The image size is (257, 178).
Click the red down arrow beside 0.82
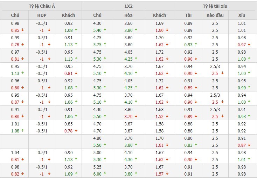point(23,174)
